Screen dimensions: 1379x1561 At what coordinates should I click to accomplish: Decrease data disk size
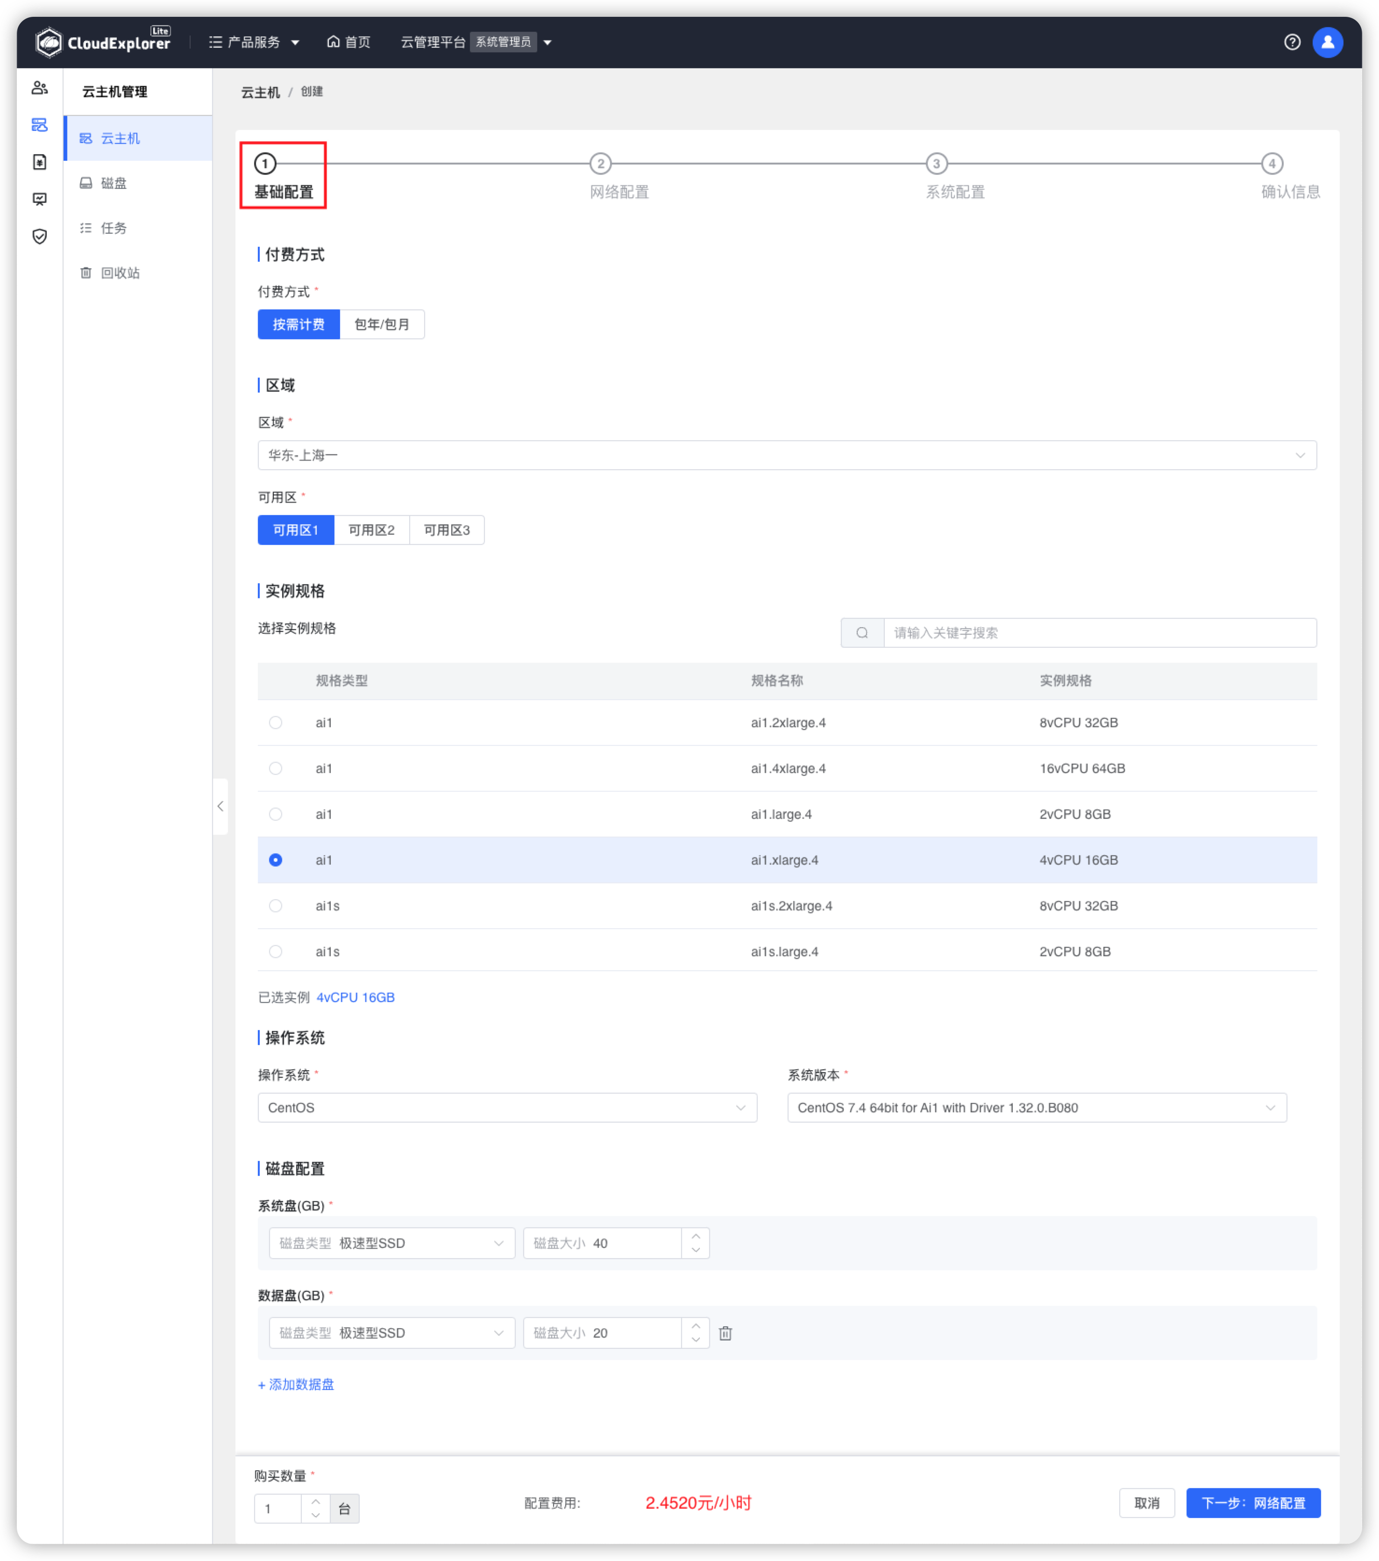(695, 1340)
